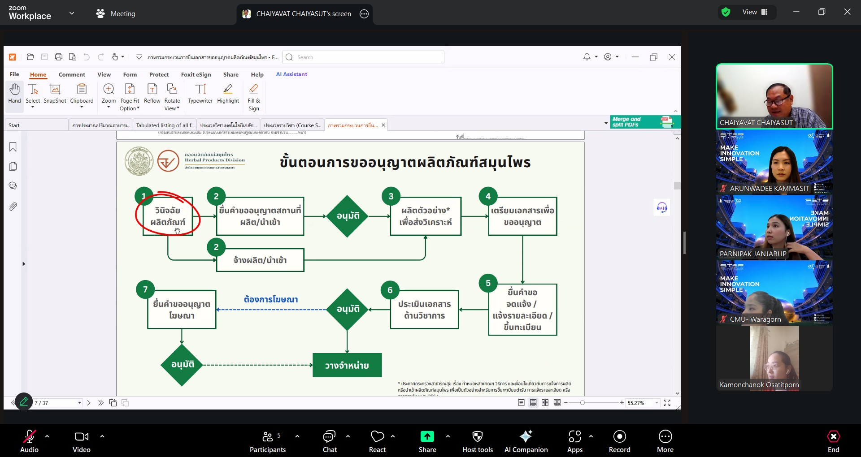The width and height of the screenshot is (861, 457).
Task: Open the Zoom Workplace dropdown chevron
Action: (x=72, y=13)
